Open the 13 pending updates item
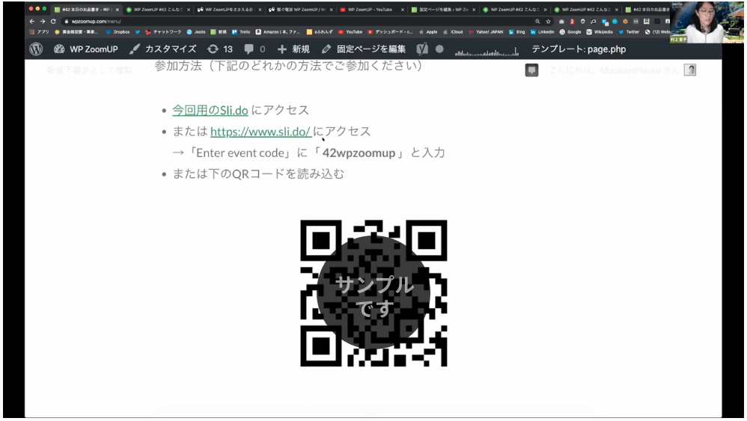747x421 pixels. tap(220, 49)
